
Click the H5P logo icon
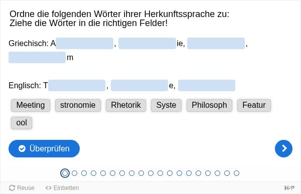(x=289, y=188)
